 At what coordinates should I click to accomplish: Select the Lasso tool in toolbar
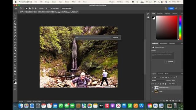click(x=15, y=21)
